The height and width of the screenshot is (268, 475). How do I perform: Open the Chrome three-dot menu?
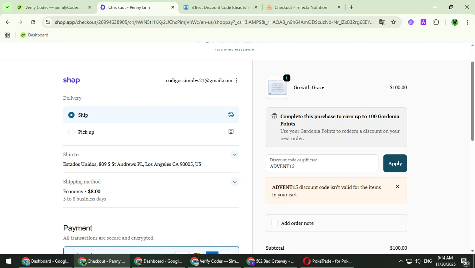pyautogui.click(x=467, y=22)
